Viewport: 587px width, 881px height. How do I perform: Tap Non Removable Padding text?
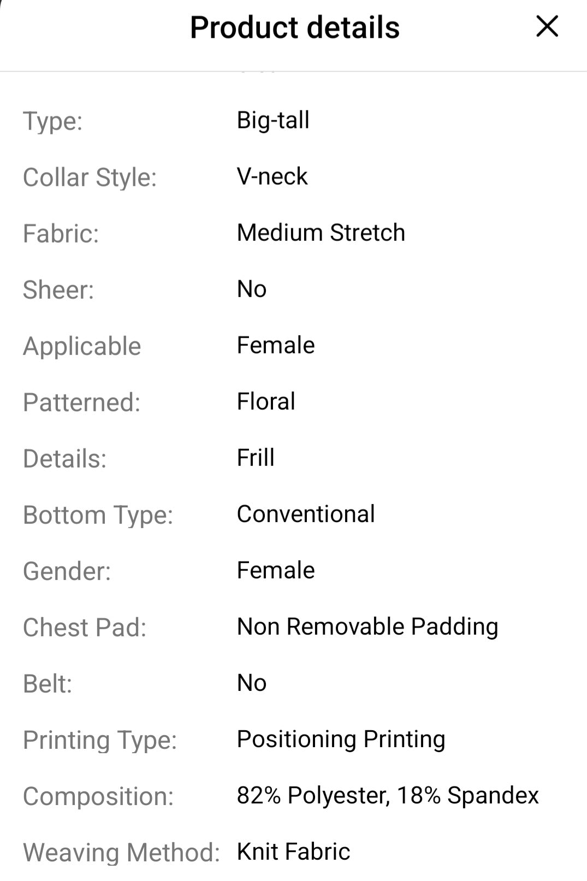click(x=367, y=626)
